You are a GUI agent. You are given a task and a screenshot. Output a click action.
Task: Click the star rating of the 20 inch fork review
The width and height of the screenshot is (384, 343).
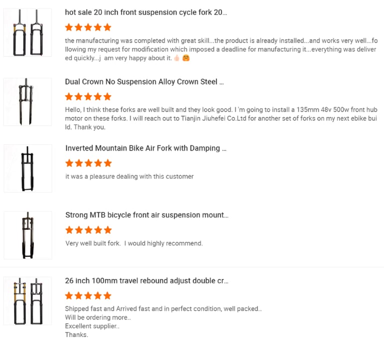(88, 27)
